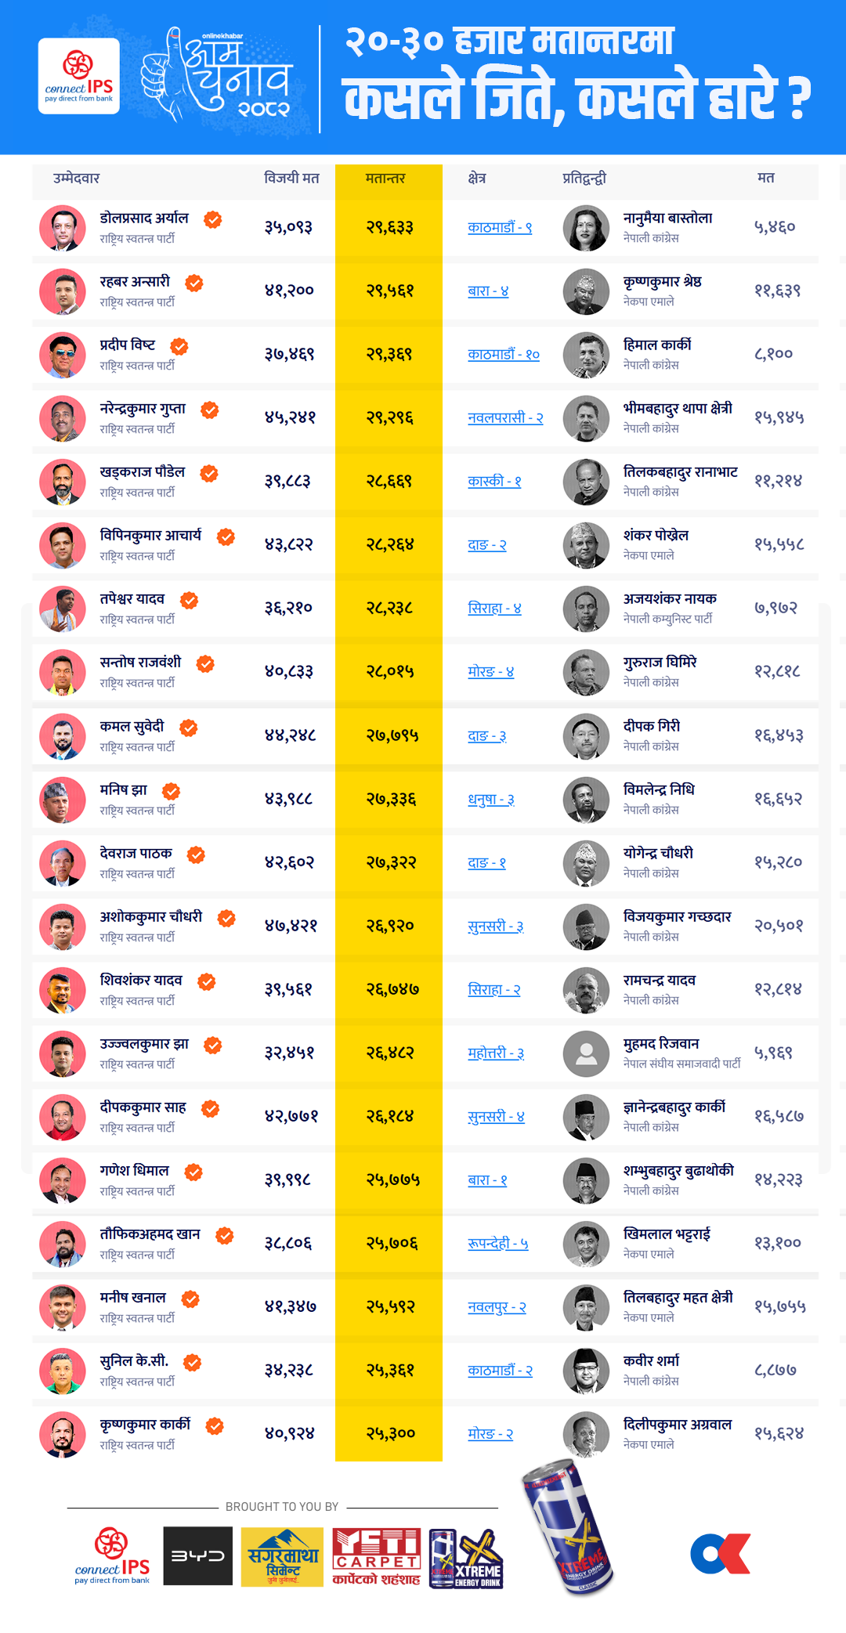Click the मतान्तर column header
The width and height of the screenshot is (846, 1633).
(x=385, y=179)
